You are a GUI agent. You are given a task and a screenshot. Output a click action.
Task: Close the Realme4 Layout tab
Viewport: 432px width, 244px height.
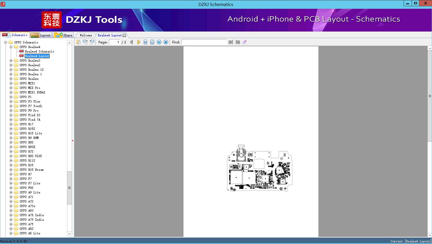[x=124, y=35]
